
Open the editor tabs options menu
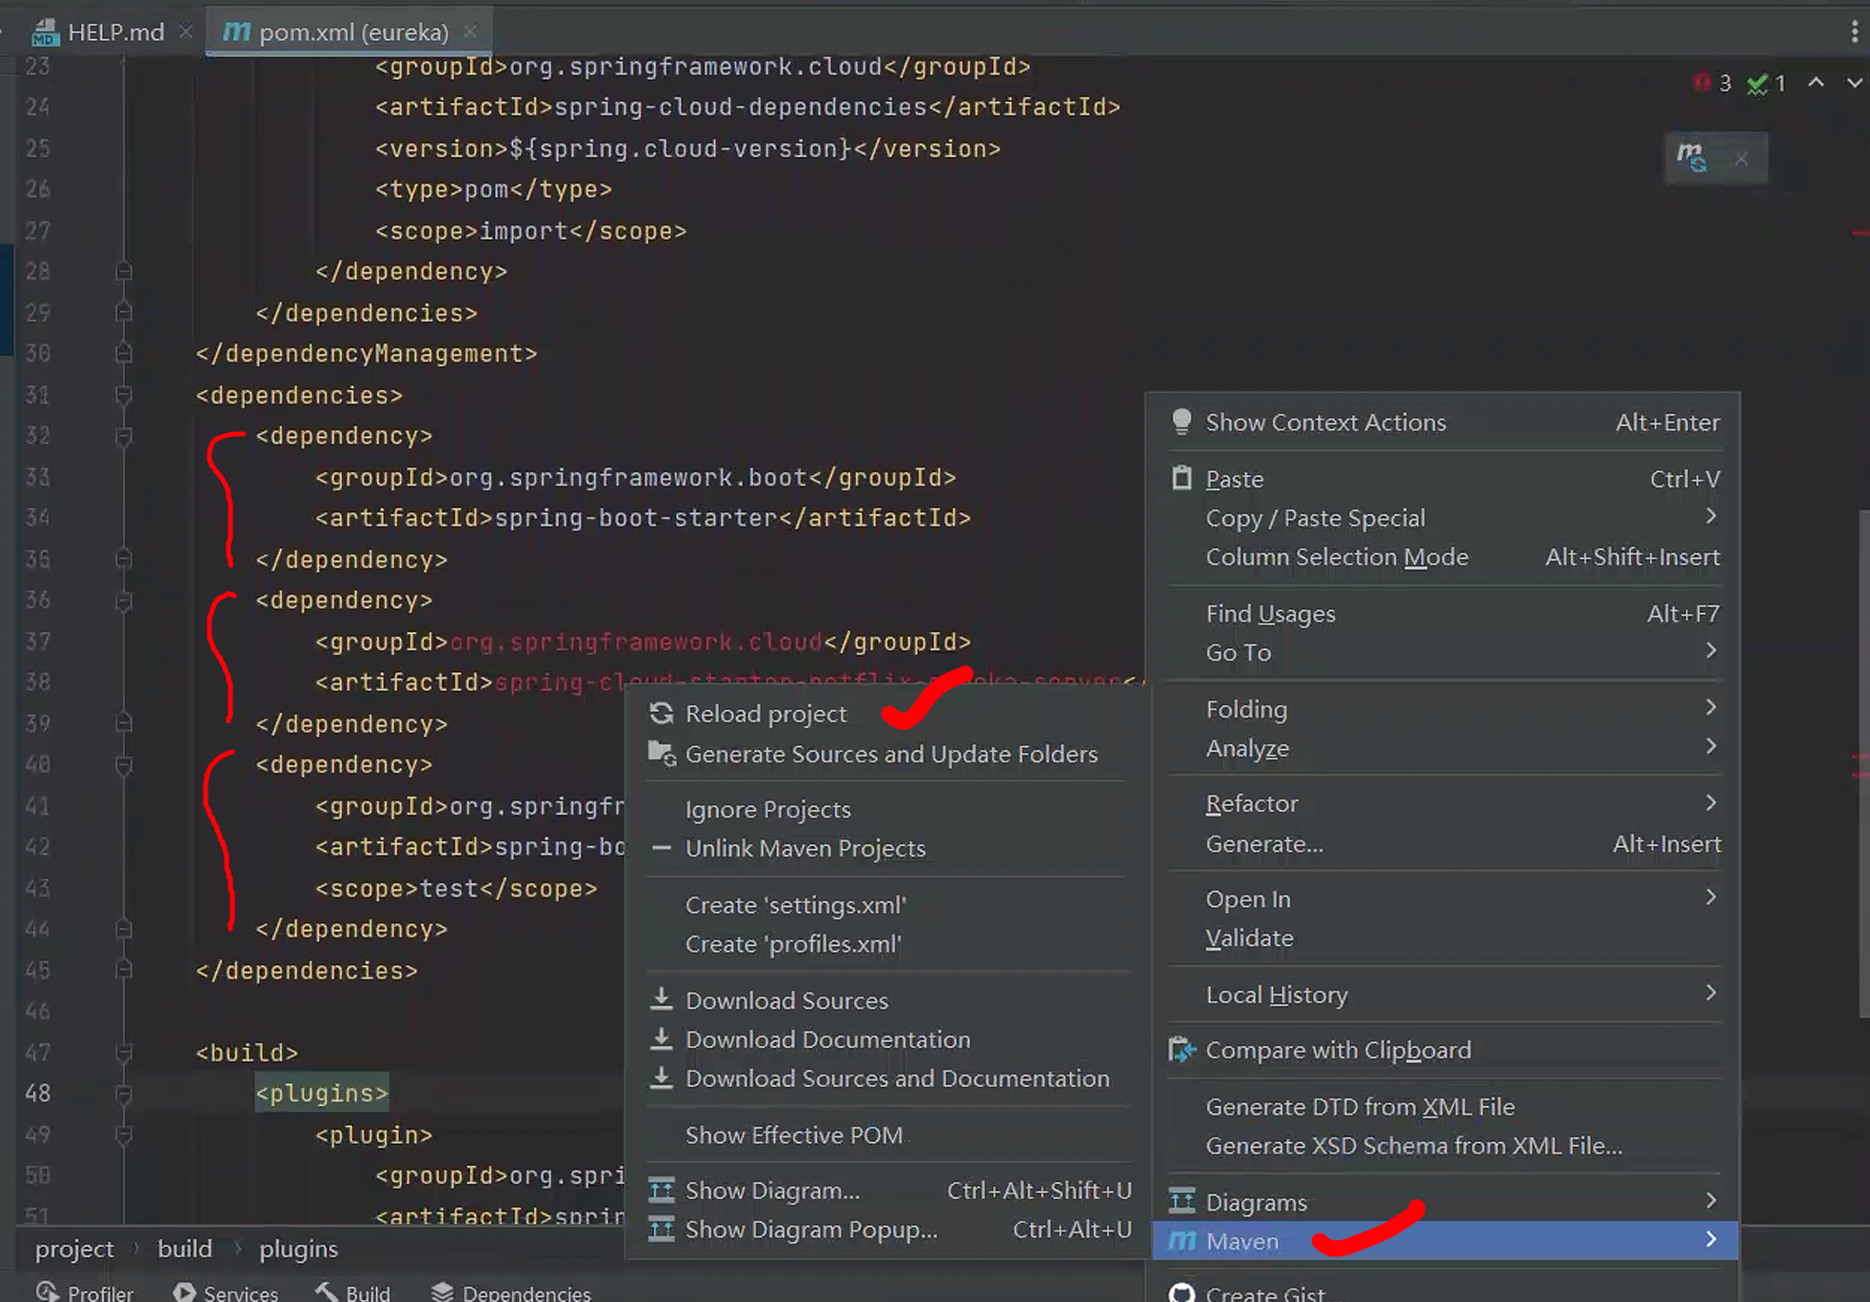(1854, 32)
